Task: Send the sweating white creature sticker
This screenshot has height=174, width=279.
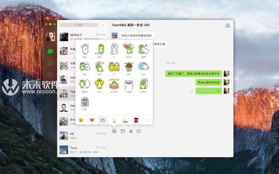Action: tap(114, 49)
